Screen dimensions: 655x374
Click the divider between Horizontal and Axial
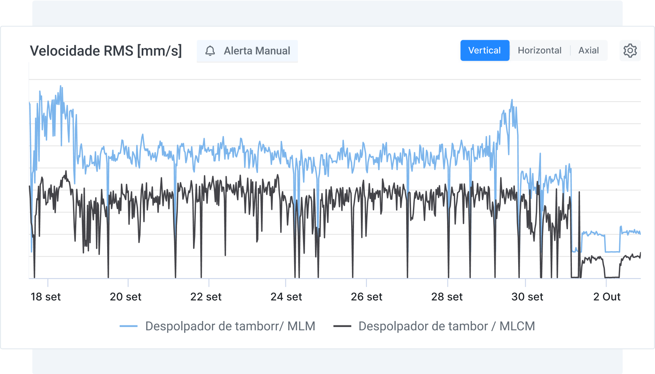[x=570, y=50]
